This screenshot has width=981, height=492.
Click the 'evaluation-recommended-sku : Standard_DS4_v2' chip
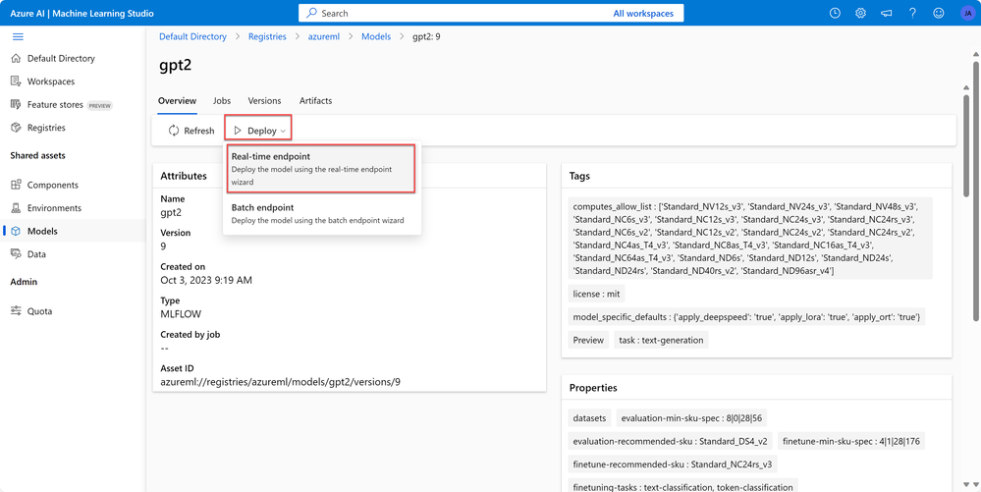[x=671, y=441]
